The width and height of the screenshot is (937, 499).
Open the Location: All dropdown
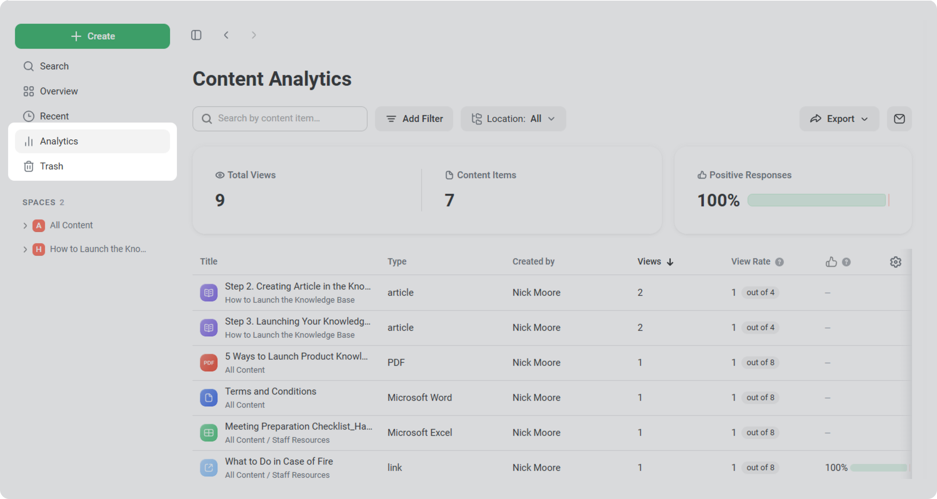click(513, 119)
